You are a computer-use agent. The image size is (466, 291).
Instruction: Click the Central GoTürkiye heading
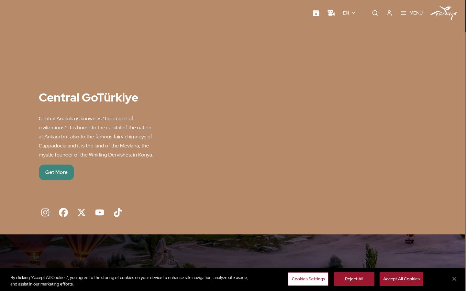(88, 98)
